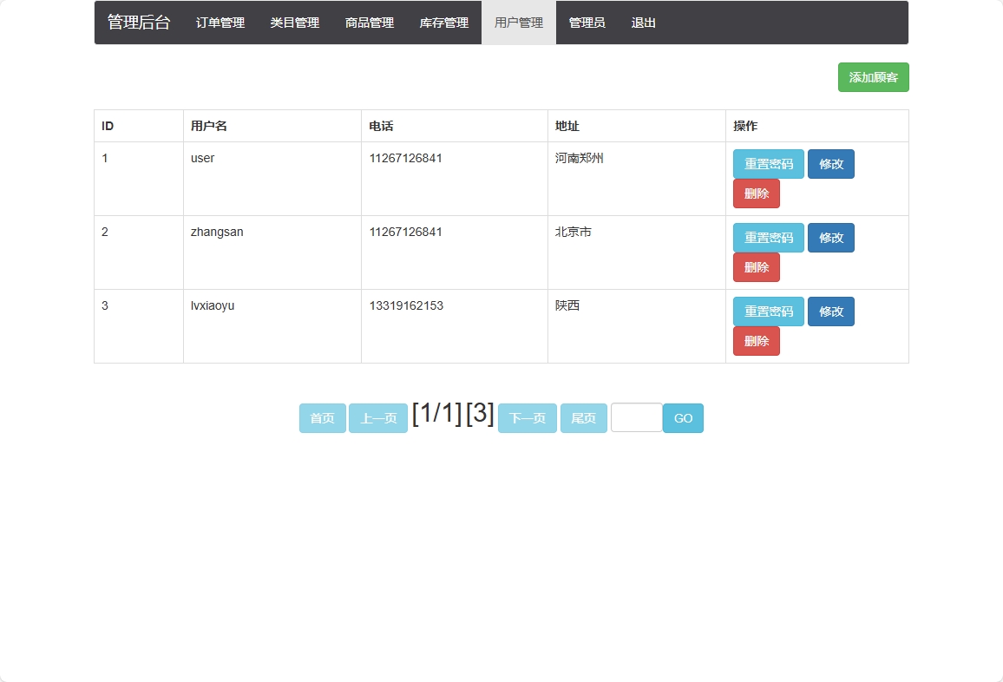Delete user lvxiaoyu

click(756, 340)
